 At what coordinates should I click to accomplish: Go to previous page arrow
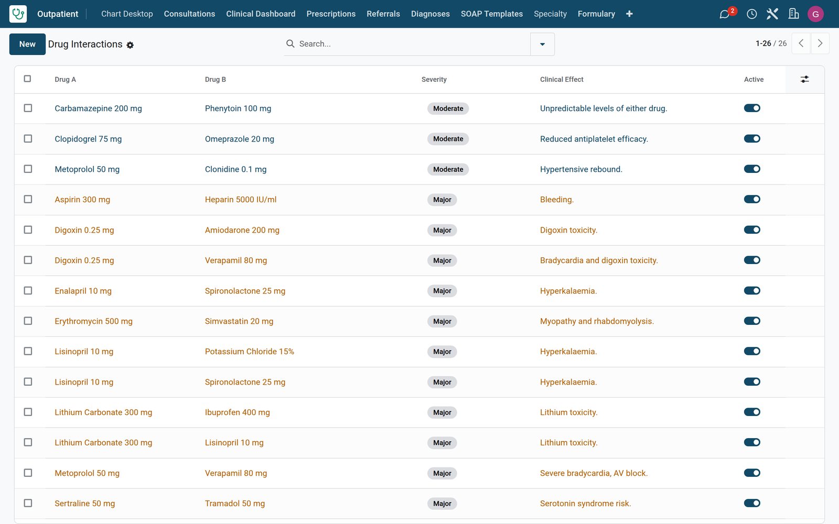pyautogui.click(x=801, y=43)
